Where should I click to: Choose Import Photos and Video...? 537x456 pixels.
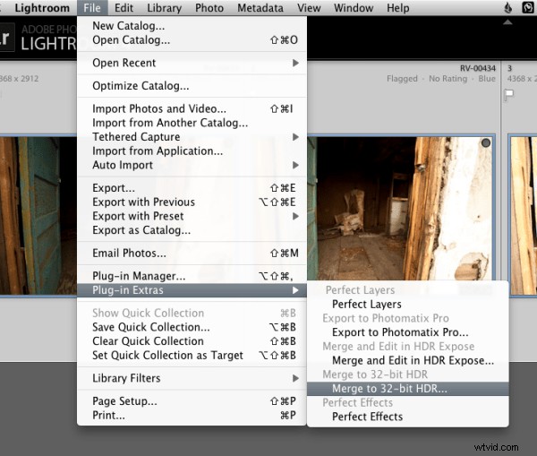pos(192,108)
